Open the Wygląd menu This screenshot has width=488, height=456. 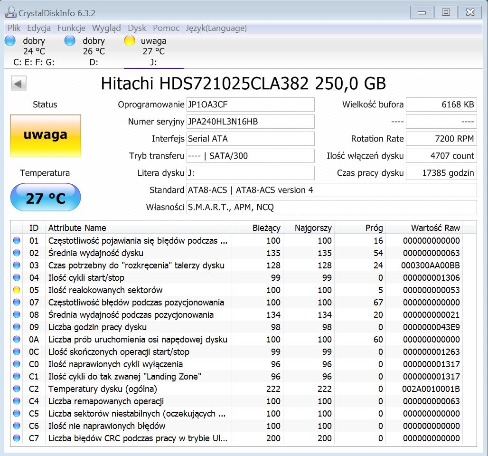[106, 28]
